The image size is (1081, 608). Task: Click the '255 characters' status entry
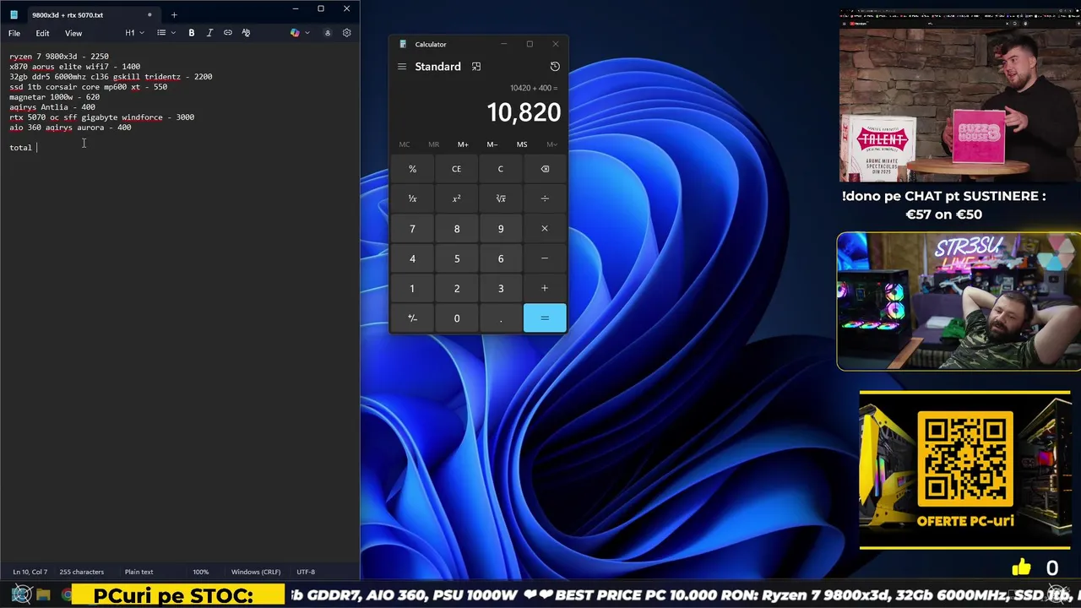click(82, 572)
